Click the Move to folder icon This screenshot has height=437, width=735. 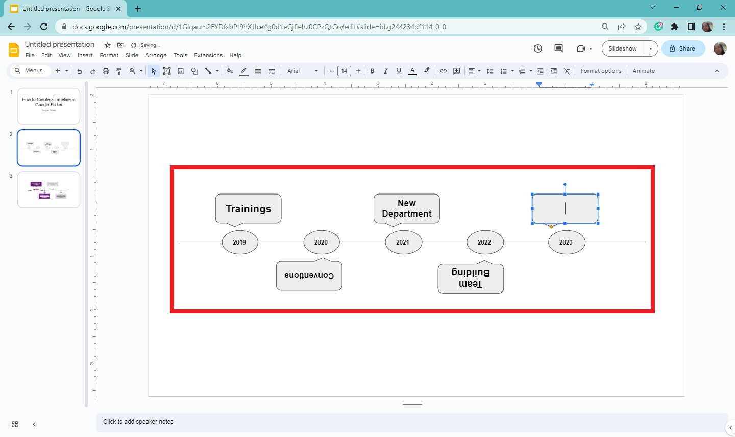coord(120,45)
